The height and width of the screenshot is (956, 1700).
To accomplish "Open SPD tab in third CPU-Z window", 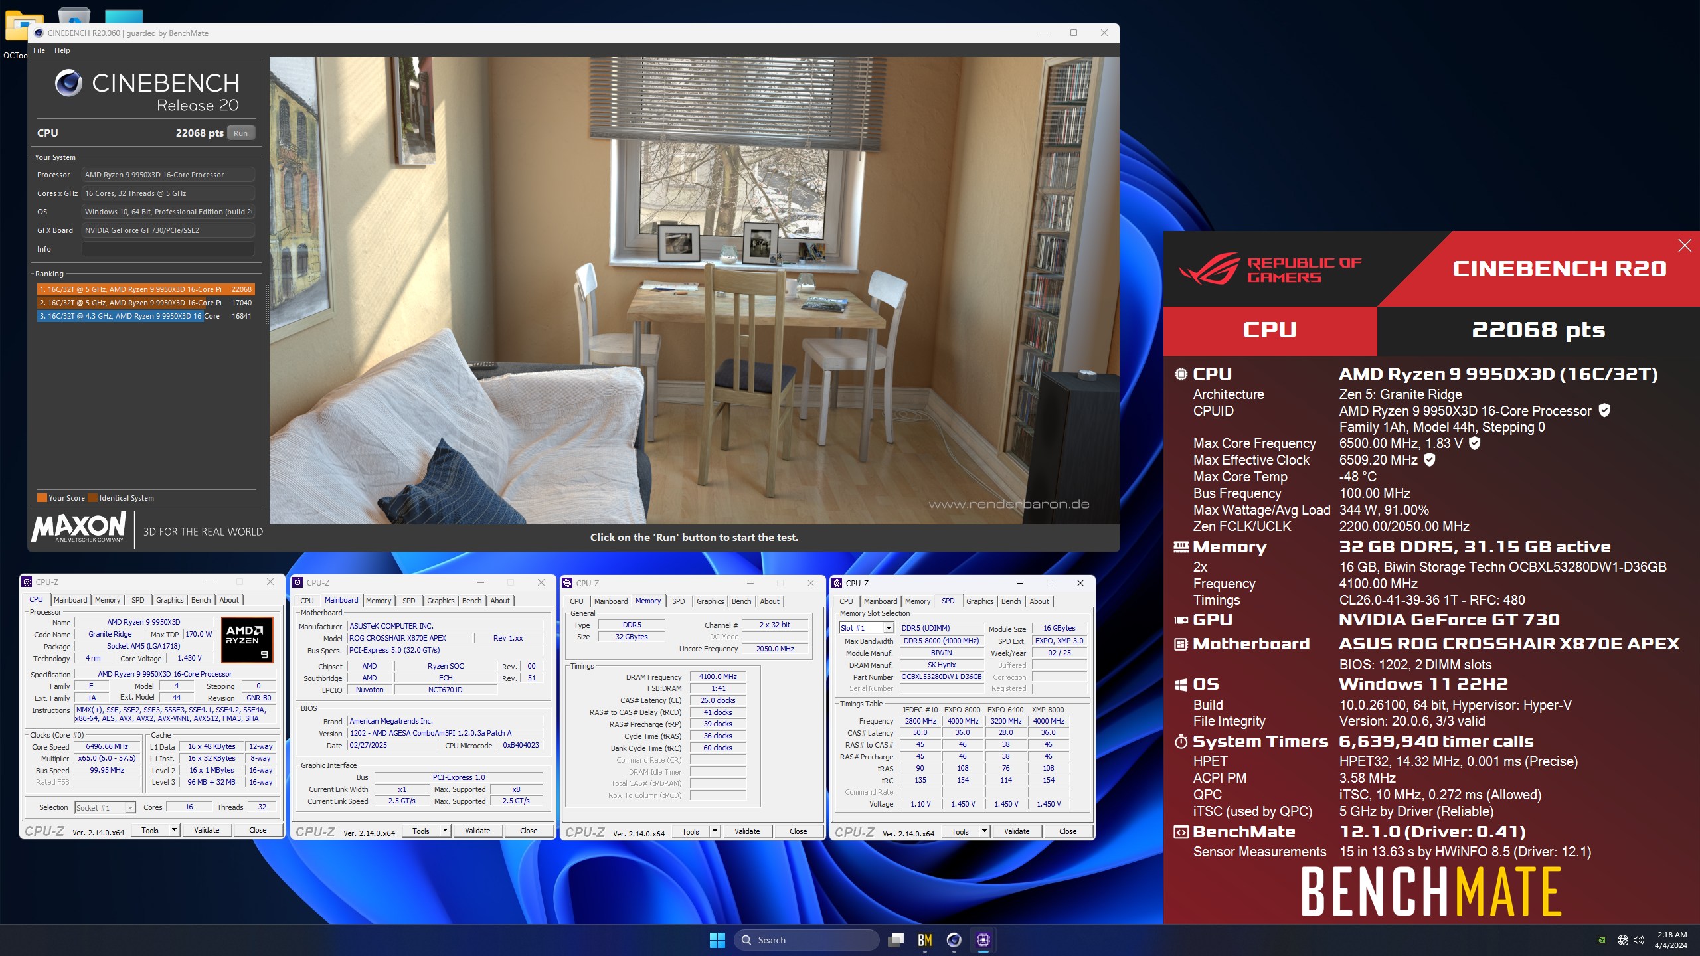I will click(x=678, y=601).
